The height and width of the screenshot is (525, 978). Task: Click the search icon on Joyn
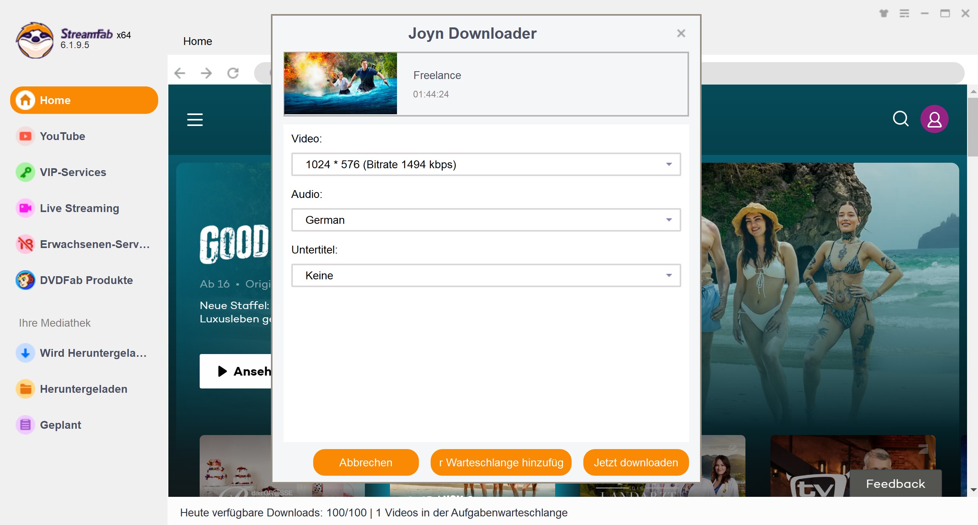pos(900,118)
